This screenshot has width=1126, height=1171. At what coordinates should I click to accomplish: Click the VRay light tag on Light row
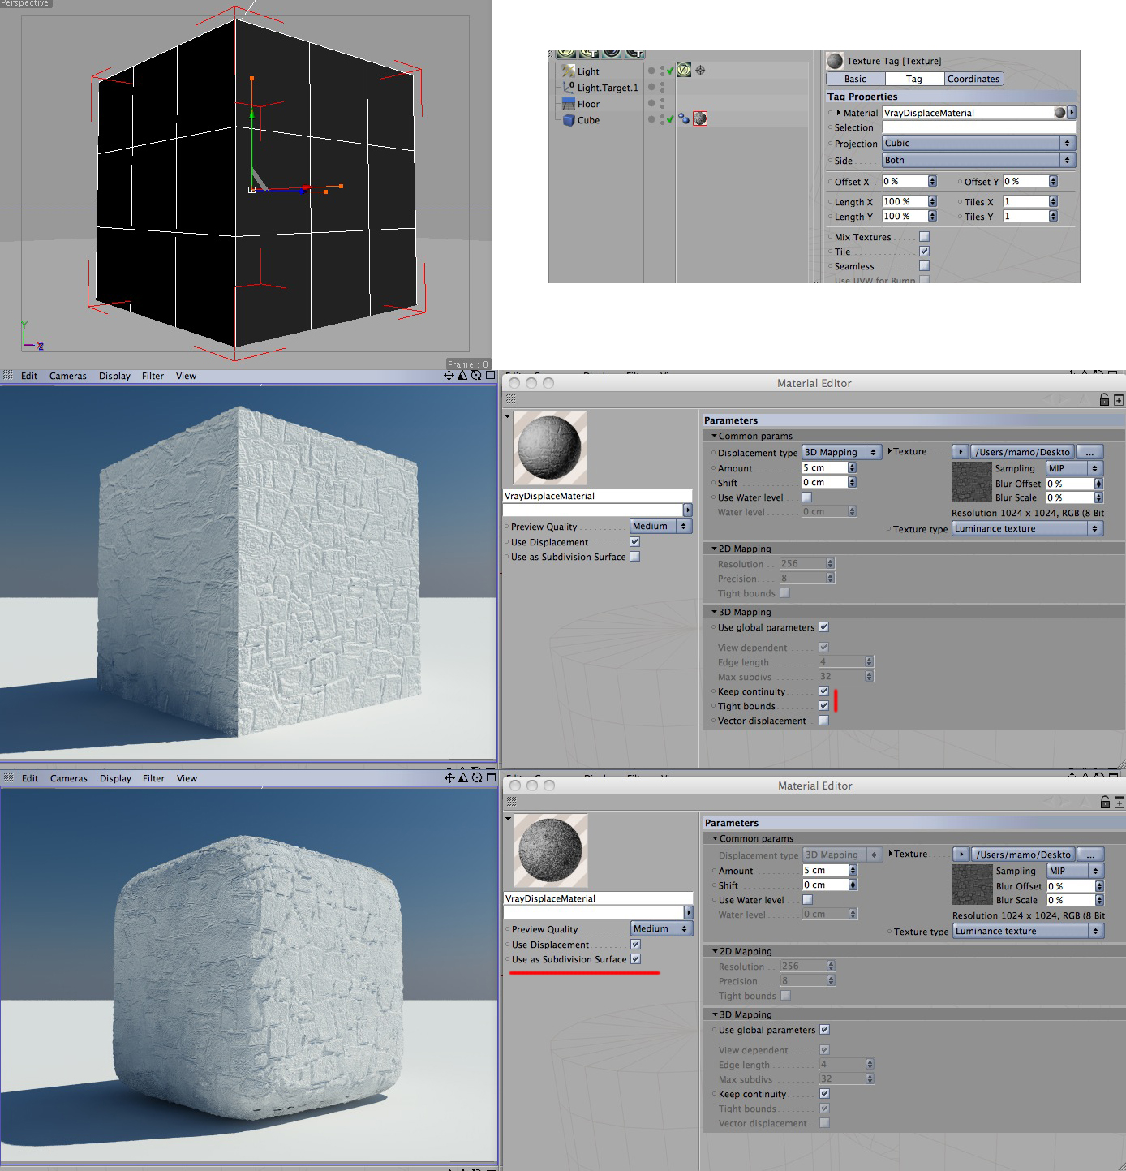tap(684, 71)
